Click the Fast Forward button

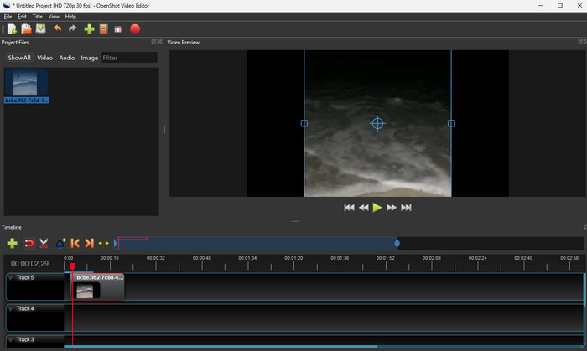392,208
